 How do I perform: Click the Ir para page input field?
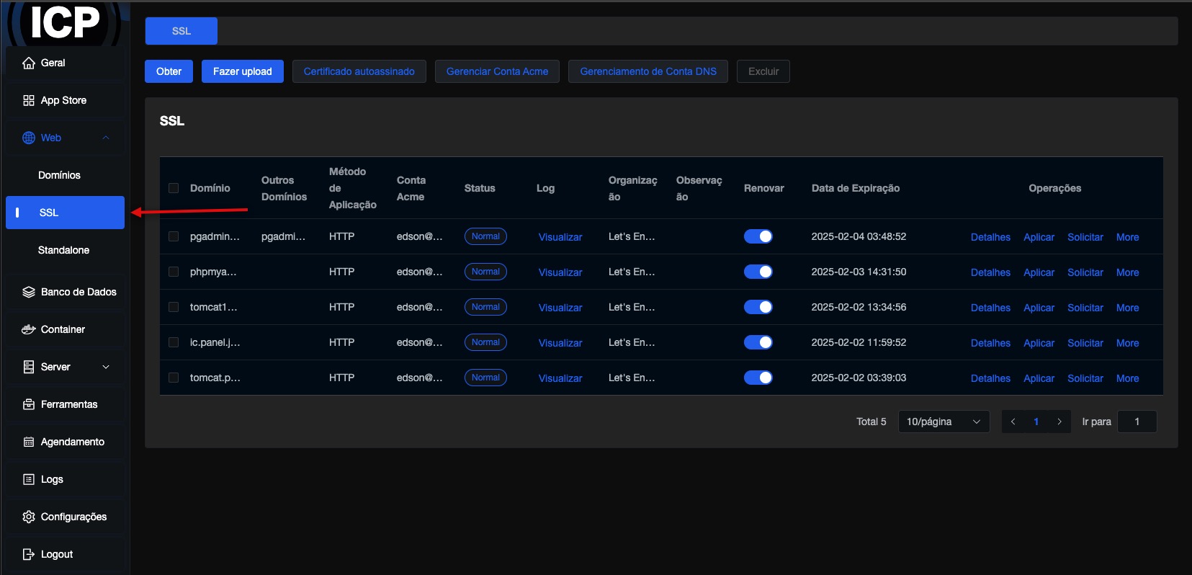click(1137, 422)
